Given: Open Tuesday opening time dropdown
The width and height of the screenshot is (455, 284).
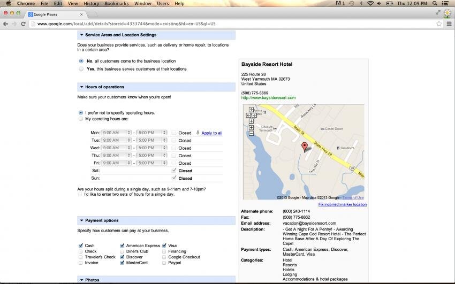Looking at the screenshot, I should 116,140.
